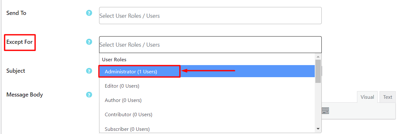Switch to the Visual editor tab
The width and height of the screenshot is (404, 134).
(x=367, y=97)
